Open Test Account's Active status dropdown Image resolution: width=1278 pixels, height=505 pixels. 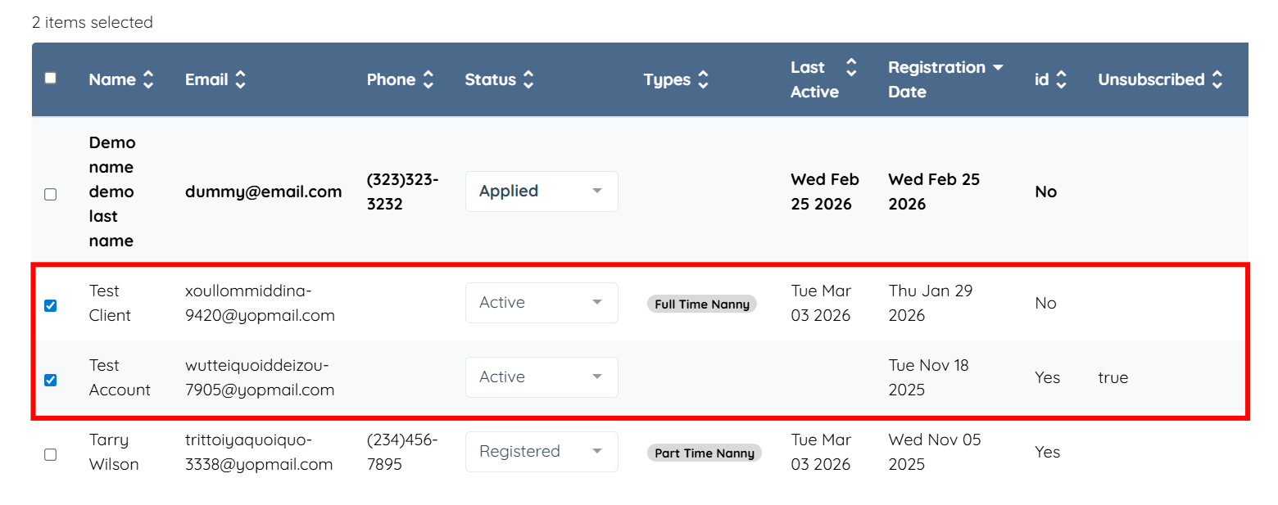[542, 377]
